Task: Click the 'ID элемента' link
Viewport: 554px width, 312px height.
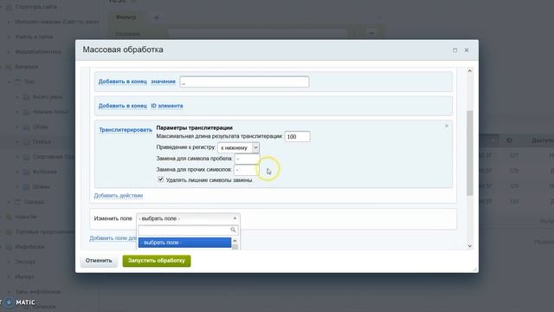Action: tap(167, 106)
